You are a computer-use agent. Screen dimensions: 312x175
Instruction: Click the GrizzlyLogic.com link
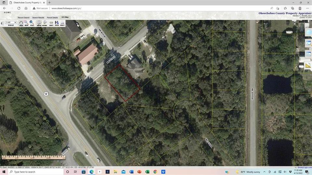click(x=305, y=168)
